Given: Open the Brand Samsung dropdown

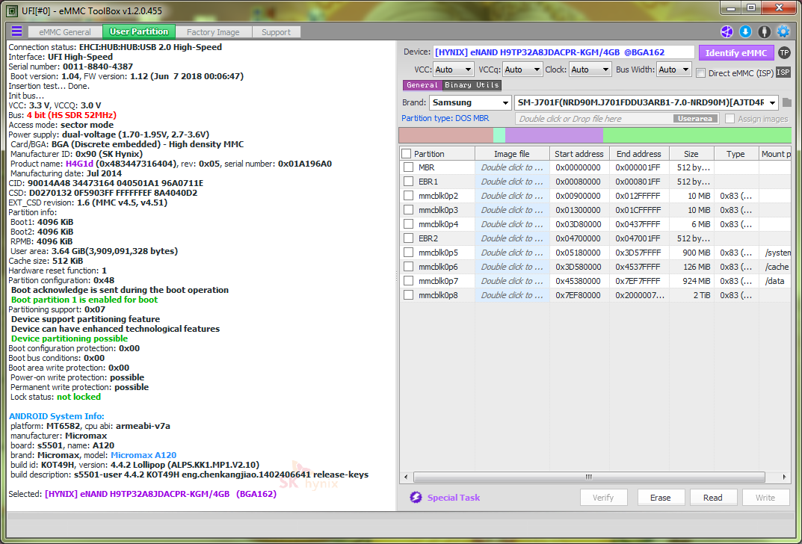Looking at the screenshot, I should 470,103.
